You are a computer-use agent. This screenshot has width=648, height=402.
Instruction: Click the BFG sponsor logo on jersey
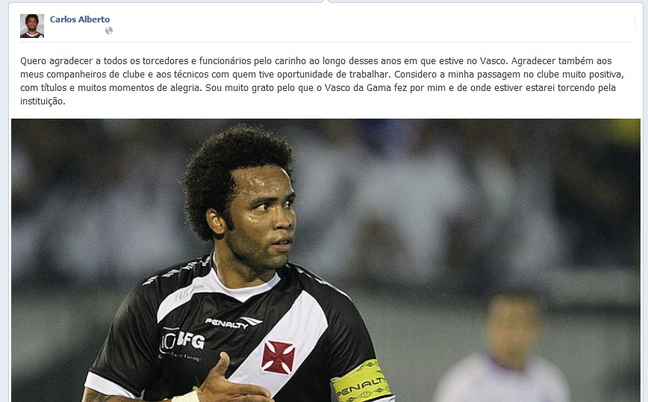coord(182,342)
